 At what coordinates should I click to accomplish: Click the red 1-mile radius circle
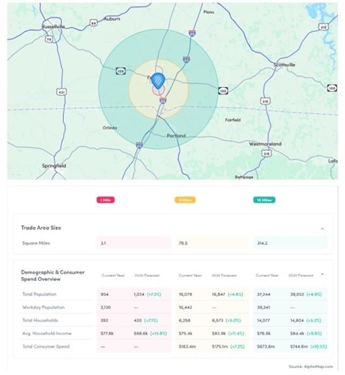coord(158,91)
